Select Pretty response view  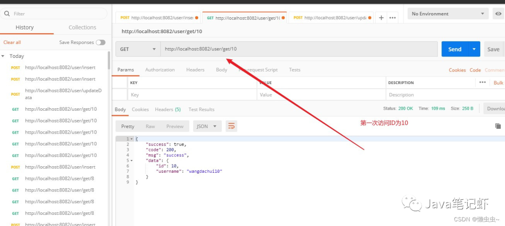click(128, 127)
